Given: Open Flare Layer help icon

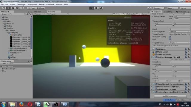Looking at the screenshot, I should (186, 52).
